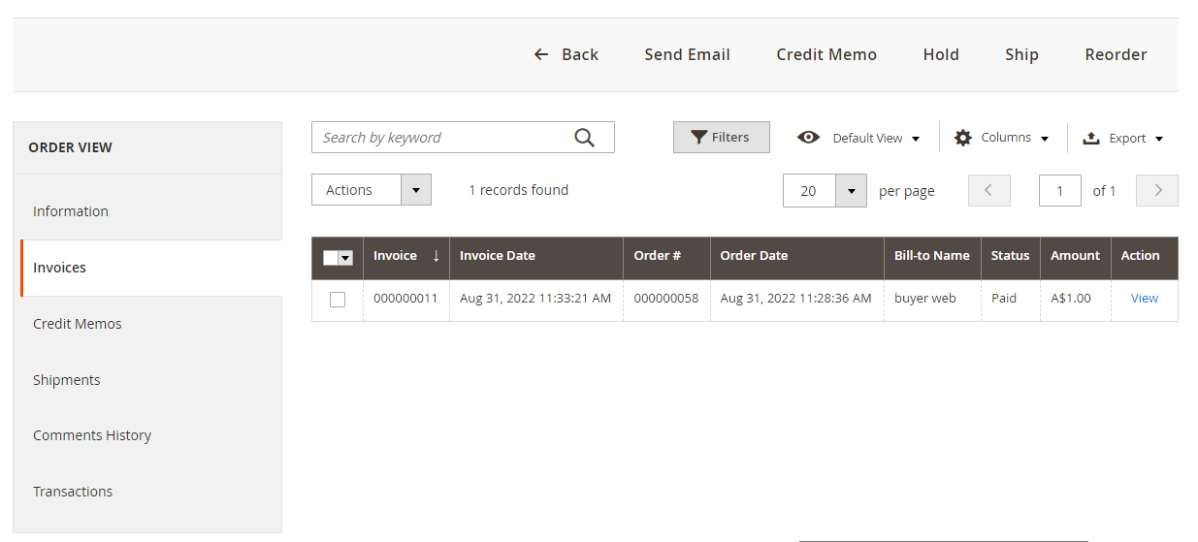Click the View link for the invoice
This screenshot has height=542, width=1198.
click(x=1144, y=299)
